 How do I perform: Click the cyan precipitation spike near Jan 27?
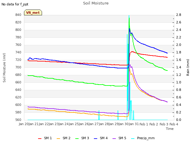(99, 115)
